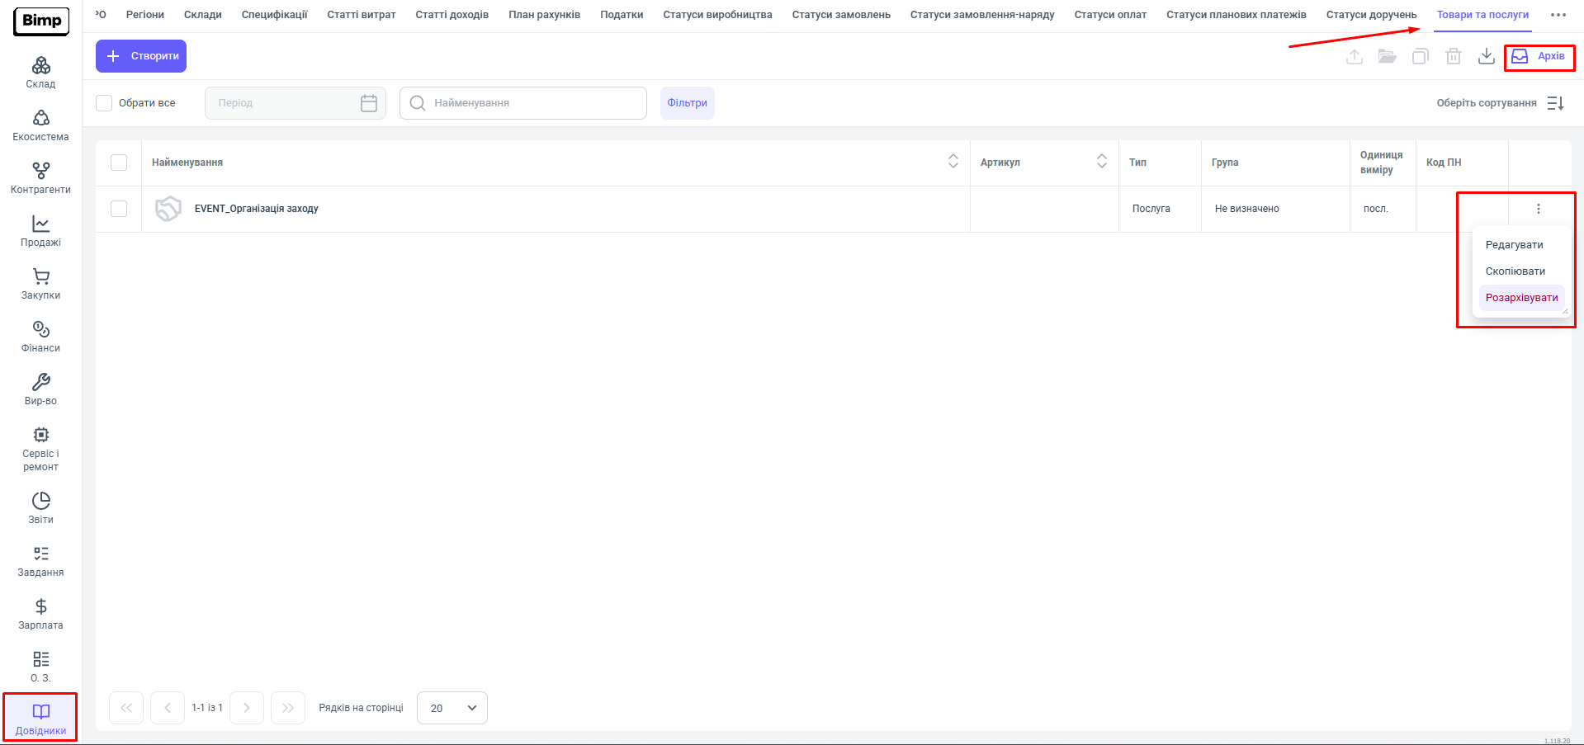This screenshot has height=745, width=1584.
Task: Open the Контрагенти sidebar section
Action: [40, 177]
